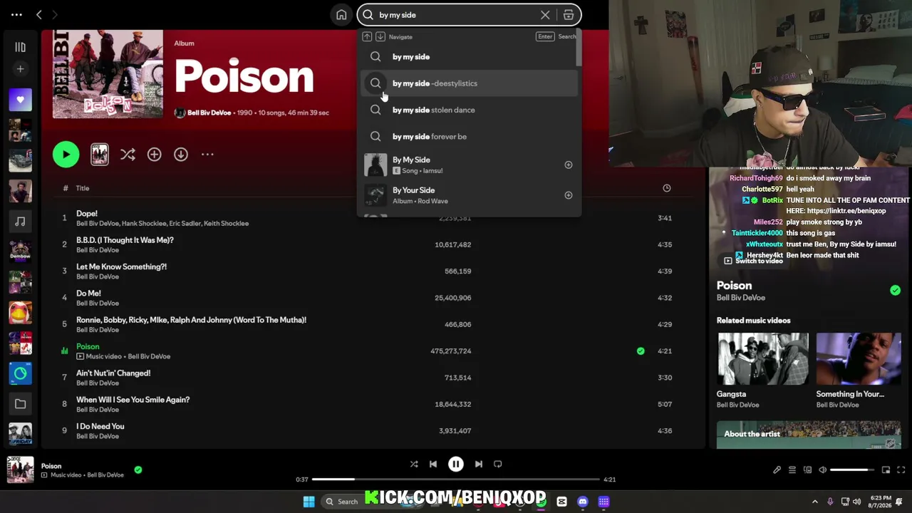
Task: Click the Duration clock column header
Action: pos(667,188)
